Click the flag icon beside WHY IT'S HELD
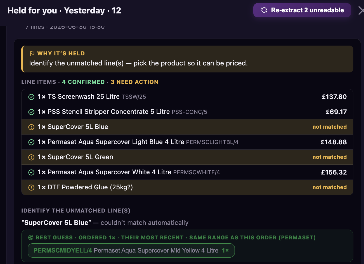 click(32, 53)
